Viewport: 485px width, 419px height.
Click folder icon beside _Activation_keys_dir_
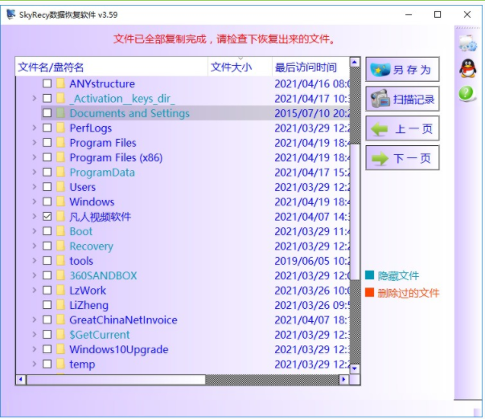point(60,98)
